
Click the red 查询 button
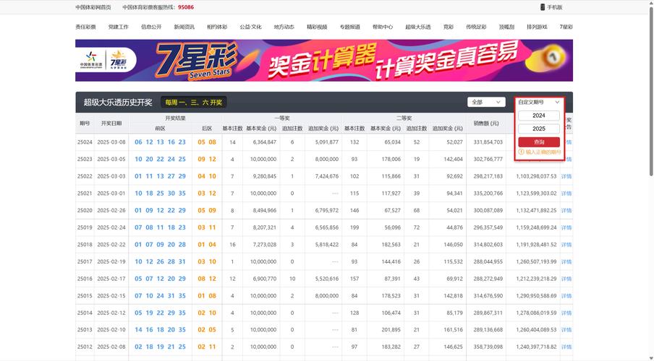coord(539,142)
